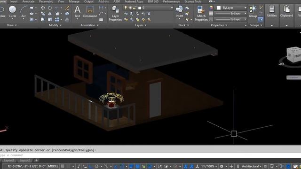Click the Erase tool icon
The image size is (301, 169).
click(67, 8)
